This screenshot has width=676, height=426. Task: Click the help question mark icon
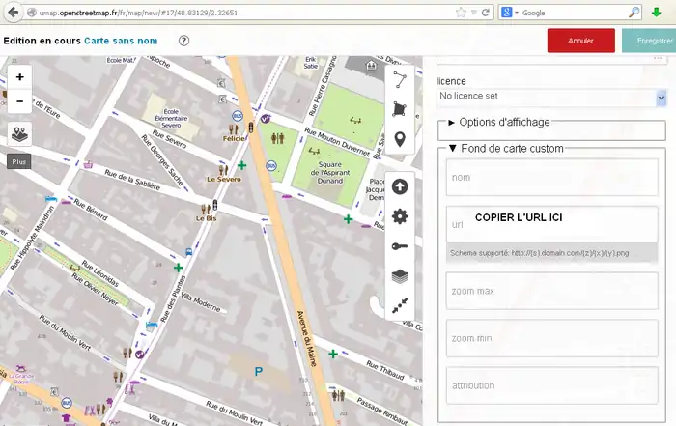pos(183,42)
